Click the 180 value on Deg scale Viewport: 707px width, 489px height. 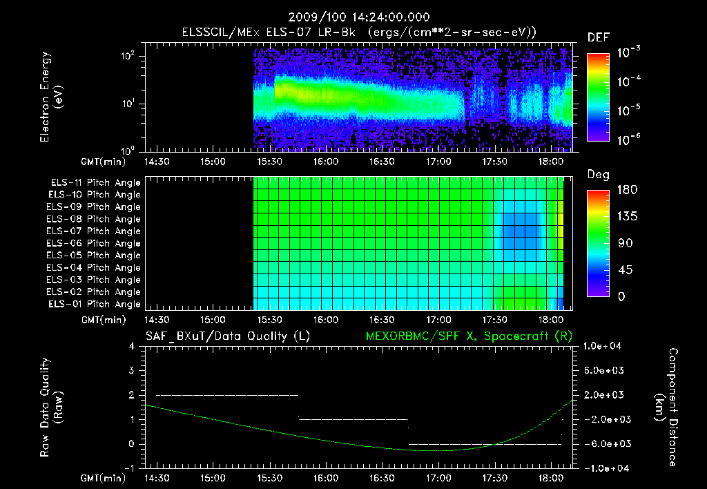click(x=627, y=190)
